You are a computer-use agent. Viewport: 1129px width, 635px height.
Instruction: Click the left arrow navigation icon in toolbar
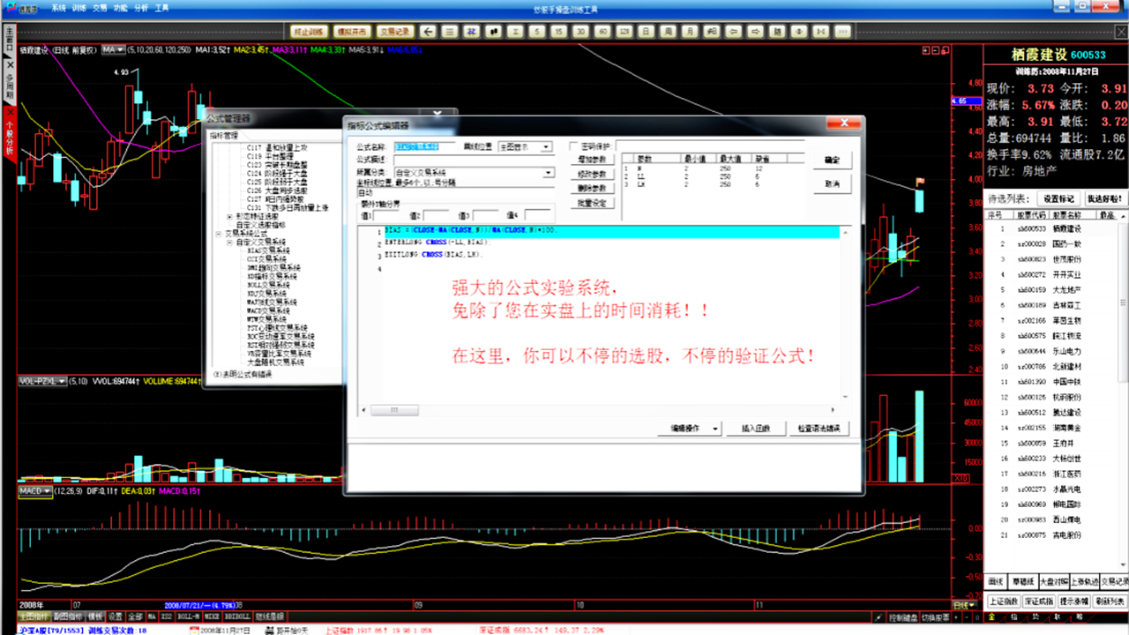(429, 31)
